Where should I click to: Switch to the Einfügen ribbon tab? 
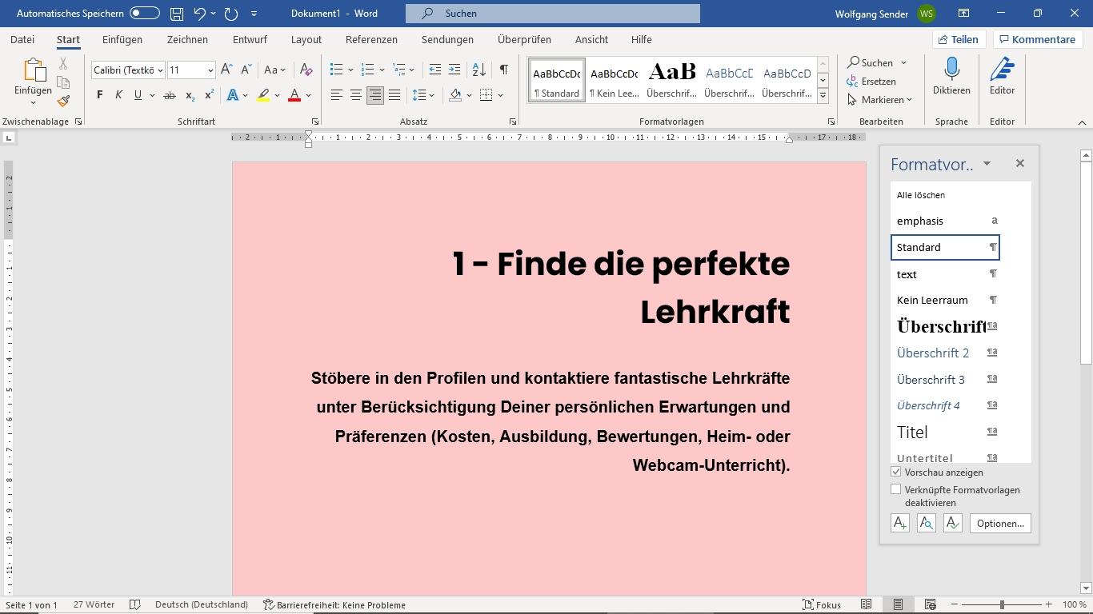pyautogui.click(x=122, y=39)
